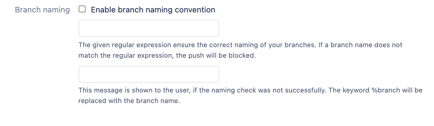Screen dimensions: 434x126
Task: Click "replaced with the branch name" text line
Action: [x=129, y=101]
